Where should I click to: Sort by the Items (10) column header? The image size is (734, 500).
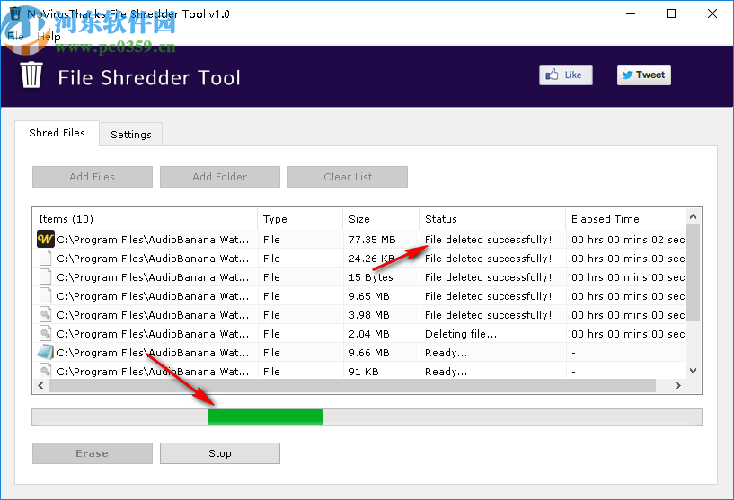coord(146,219)
